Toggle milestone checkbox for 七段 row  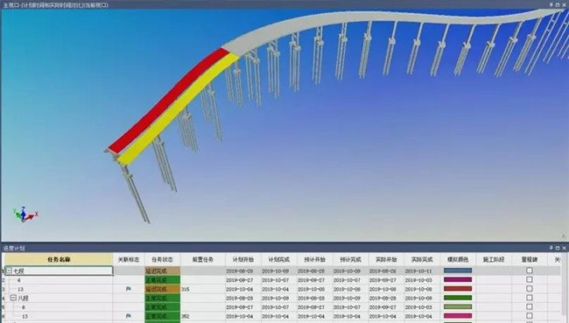click(x=530, y=271)
